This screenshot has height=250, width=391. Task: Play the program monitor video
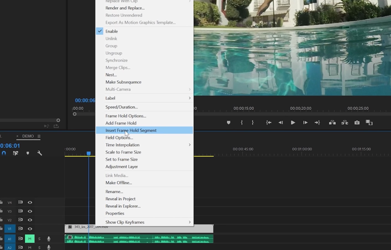[x=293, y=123]
